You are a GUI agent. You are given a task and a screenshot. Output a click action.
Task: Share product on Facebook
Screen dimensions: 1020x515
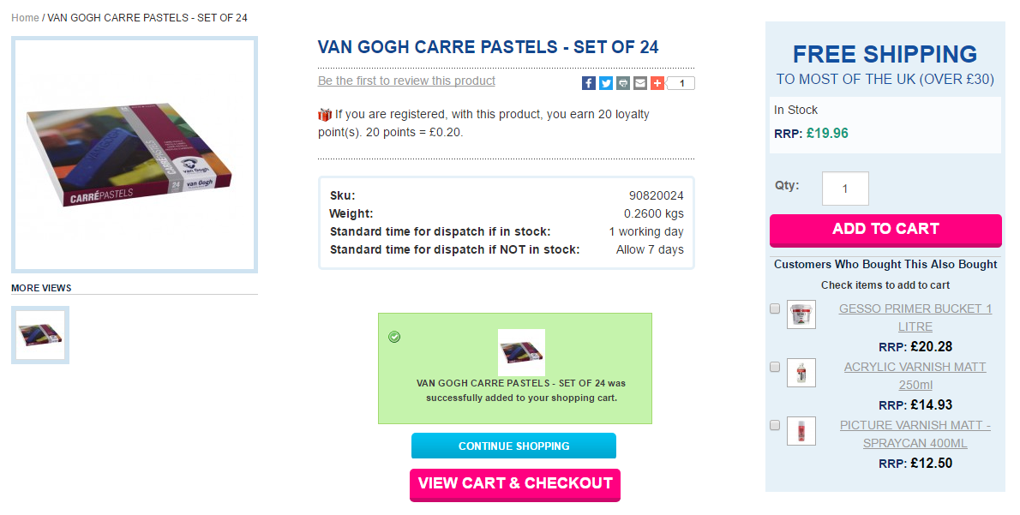(589, 83)
